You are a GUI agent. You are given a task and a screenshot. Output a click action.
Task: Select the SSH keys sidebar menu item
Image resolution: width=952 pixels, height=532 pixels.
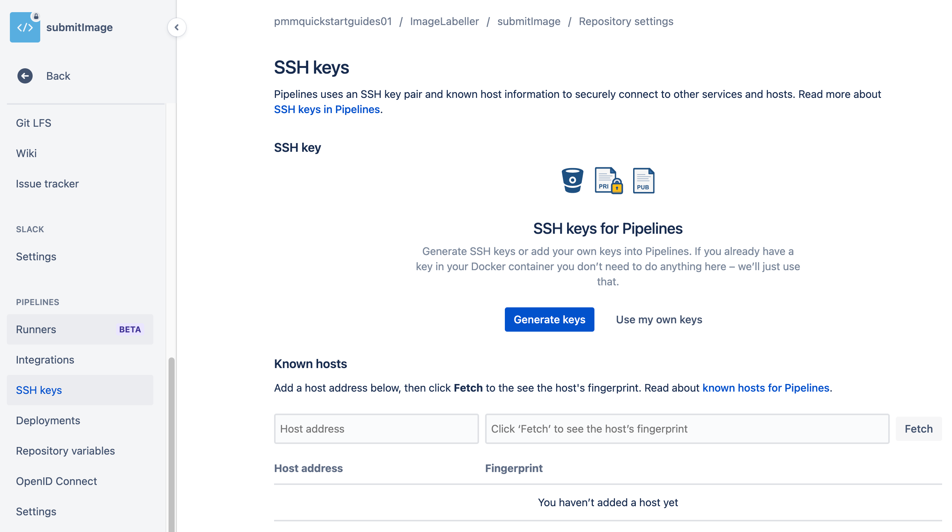pyautogui.click(x=39, y=390)
